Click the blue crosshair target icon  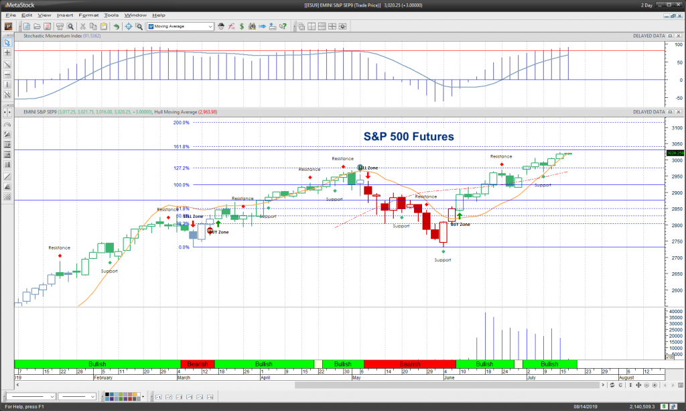(129, 26)
